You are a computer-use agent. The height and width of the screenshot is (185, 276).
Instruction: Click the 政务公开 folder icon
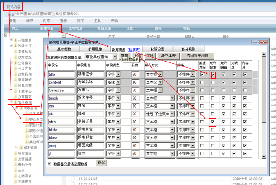coord(15,46)
